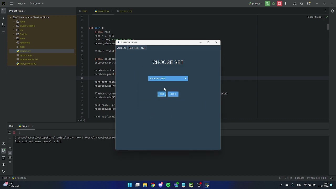Open the Project Files view dropdown
The image size is (336, 189).
pyautogui.click(x=17, y=11)
